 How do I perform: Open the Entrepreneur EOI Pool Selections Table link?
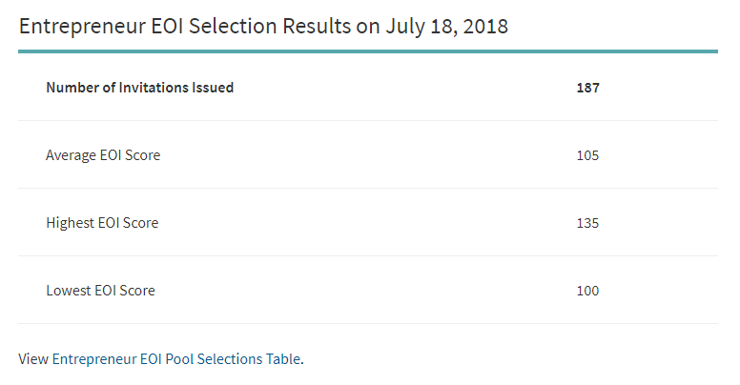(x=176, y=359)
